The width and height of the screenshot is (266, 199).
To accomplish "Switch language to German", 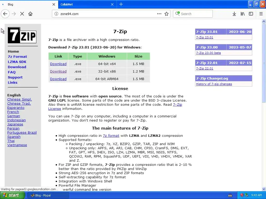I will tap(14, 116).
